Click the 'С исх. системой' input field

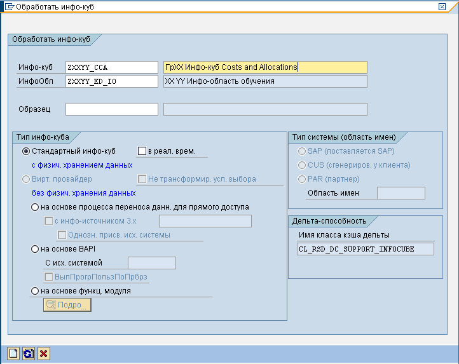click(x=152, y=263)
